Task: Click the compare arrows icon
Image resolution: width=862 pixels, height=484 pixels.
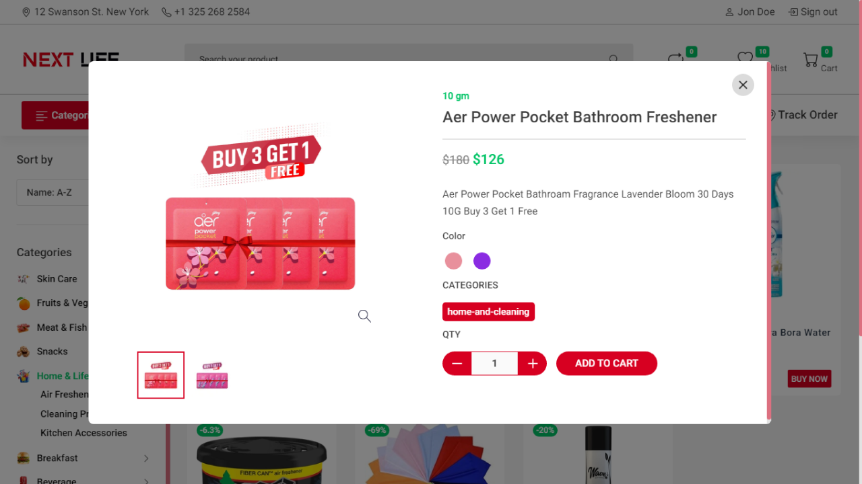Action: (x=675, y=60)
